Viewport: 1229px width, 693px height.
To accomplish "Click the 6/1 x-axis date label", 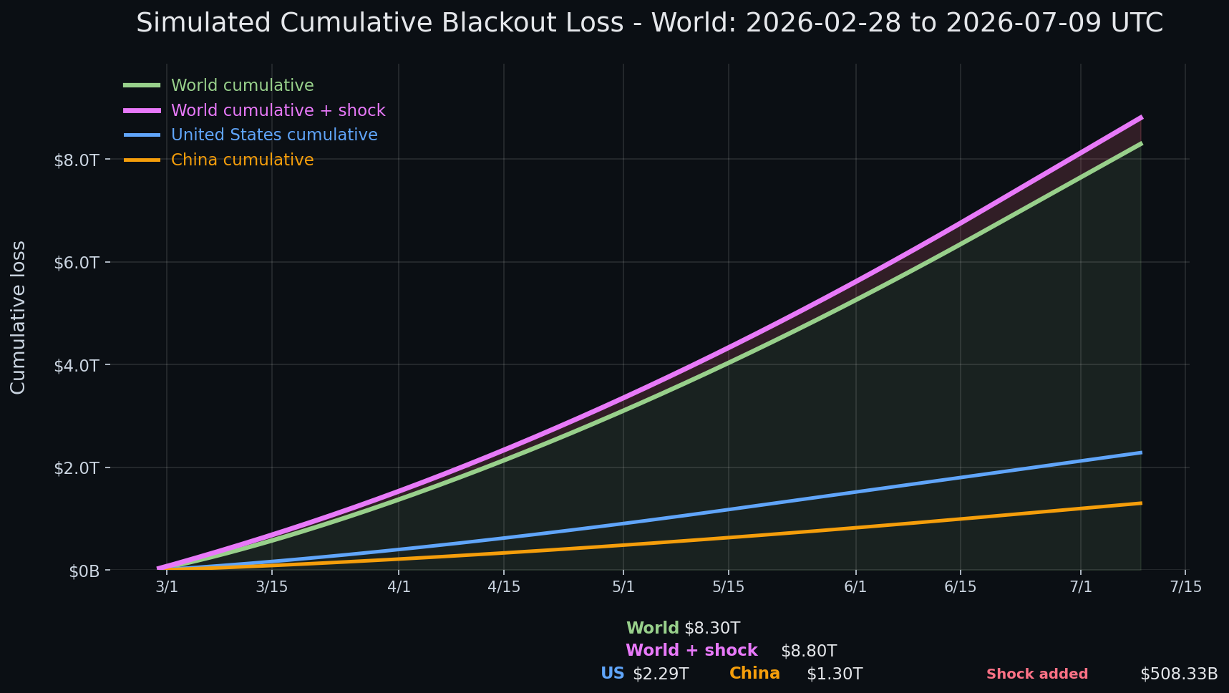I will click(x=855, y=587).
